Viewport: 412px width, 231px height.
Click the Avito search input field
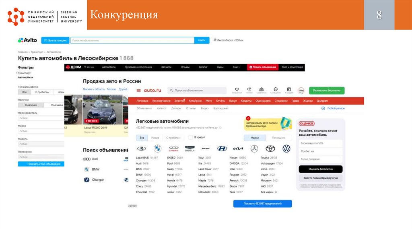click(132, 41)
